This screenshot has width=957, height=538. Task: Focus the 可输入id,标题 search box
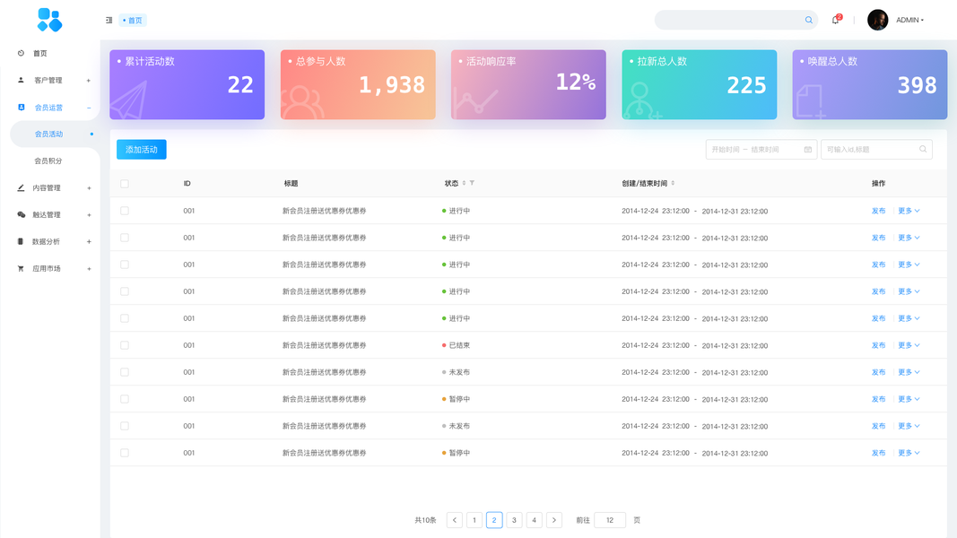pyautogui.click(x=876, y=150)
